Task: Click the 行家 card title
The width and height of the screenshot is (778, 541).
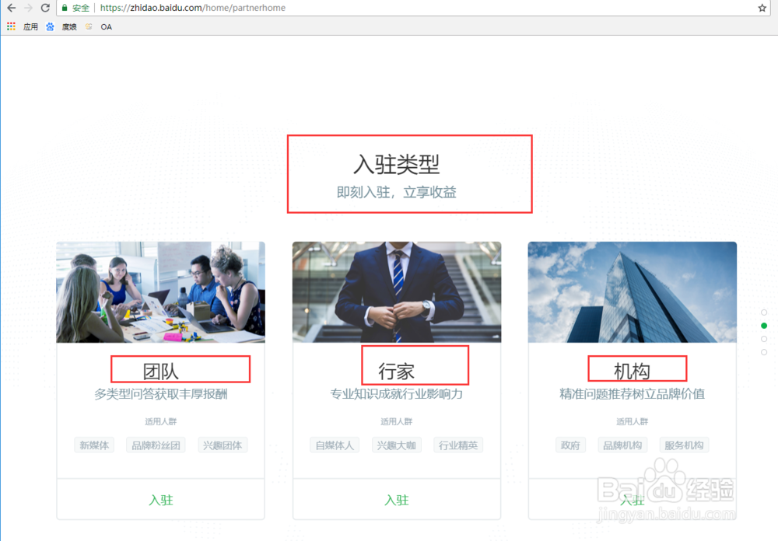Action: [397, 371]
